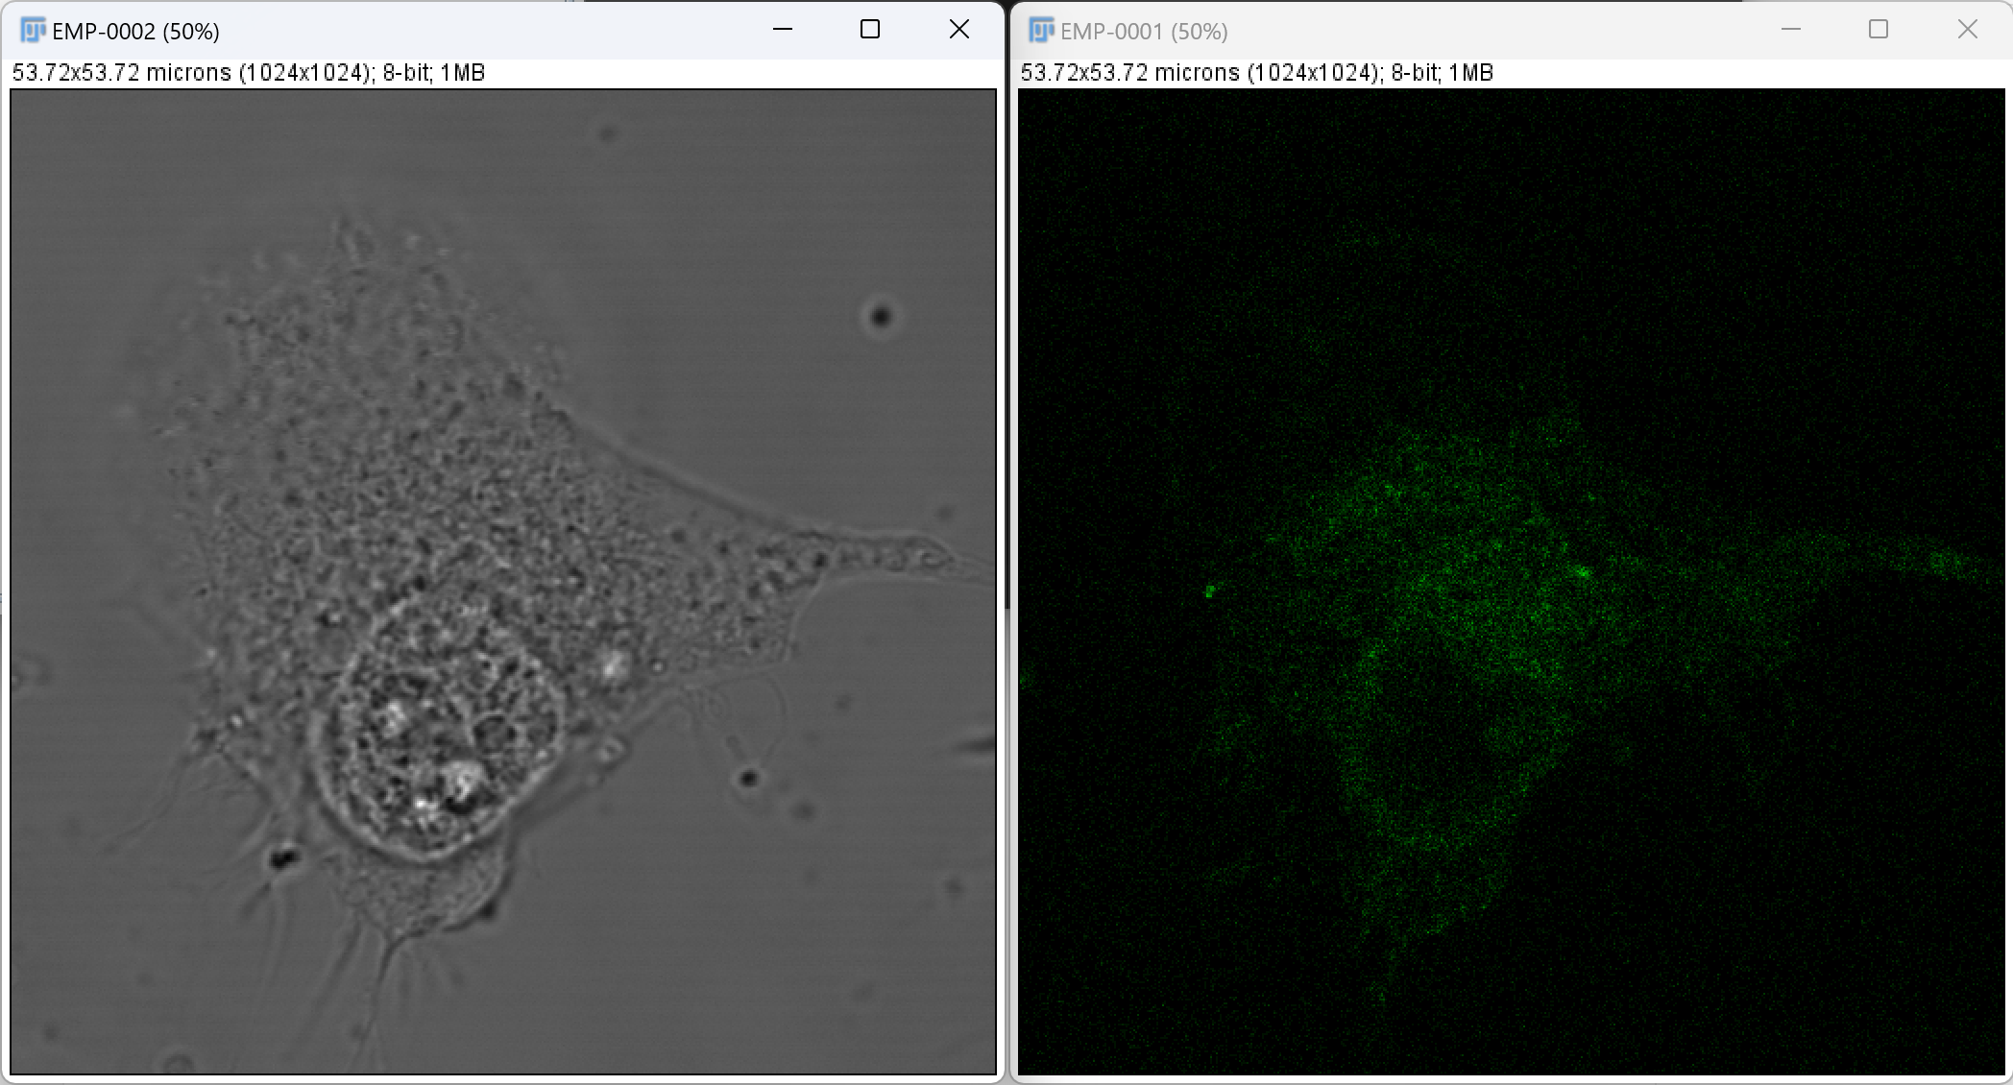Close the EMP-0001 fluorescence window
The width and height of the screenshot is (2013, 1085).
click(x=1968, y=30)
